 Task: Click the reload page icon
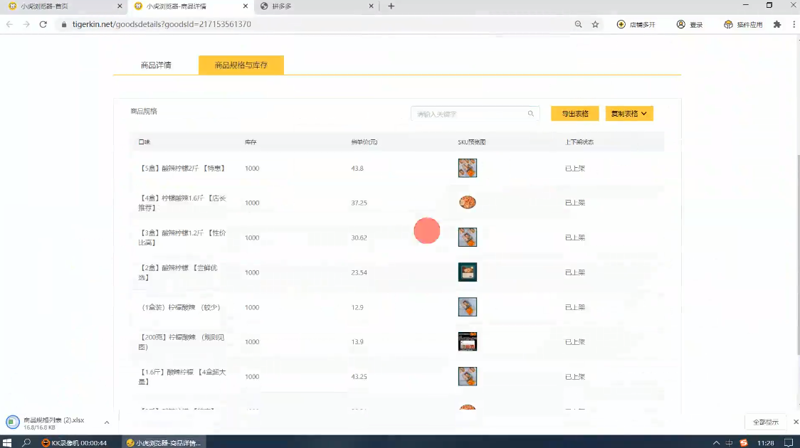[x=43, y=24]
